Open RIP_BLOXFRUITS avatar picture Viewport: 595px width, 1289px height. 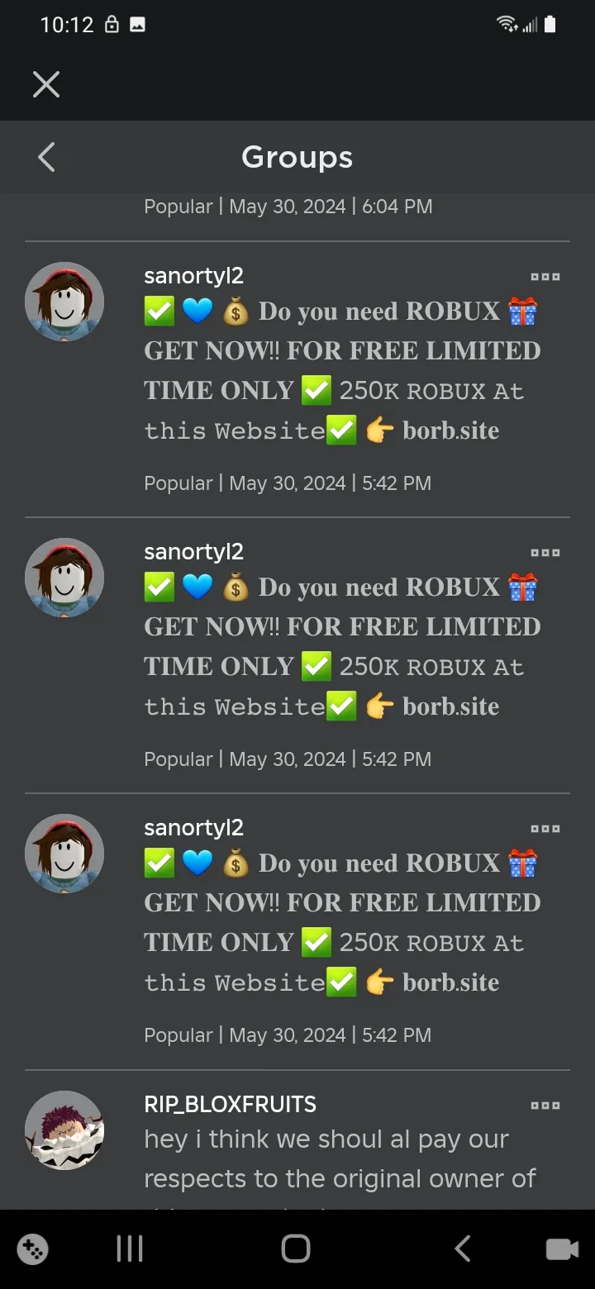(64, 1130)
